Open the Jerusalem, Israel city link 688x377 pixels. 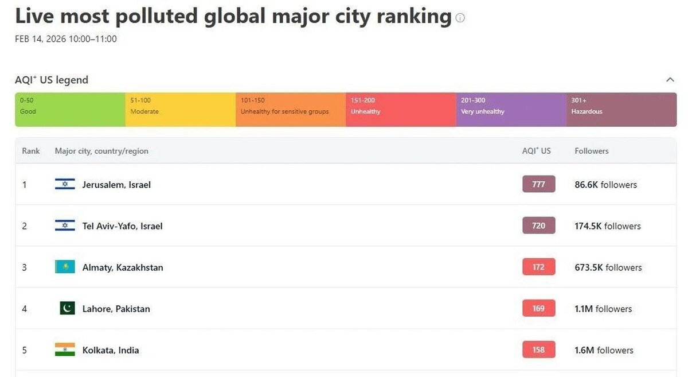(116, 185)
